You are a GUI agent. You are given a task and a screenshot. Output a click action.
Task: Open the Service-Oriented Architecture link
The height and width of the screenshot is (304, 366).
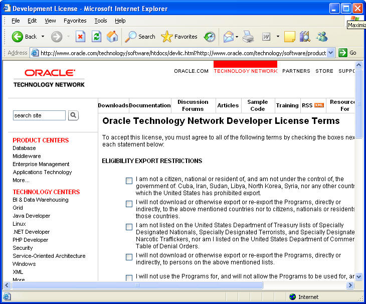pos(49,256)
